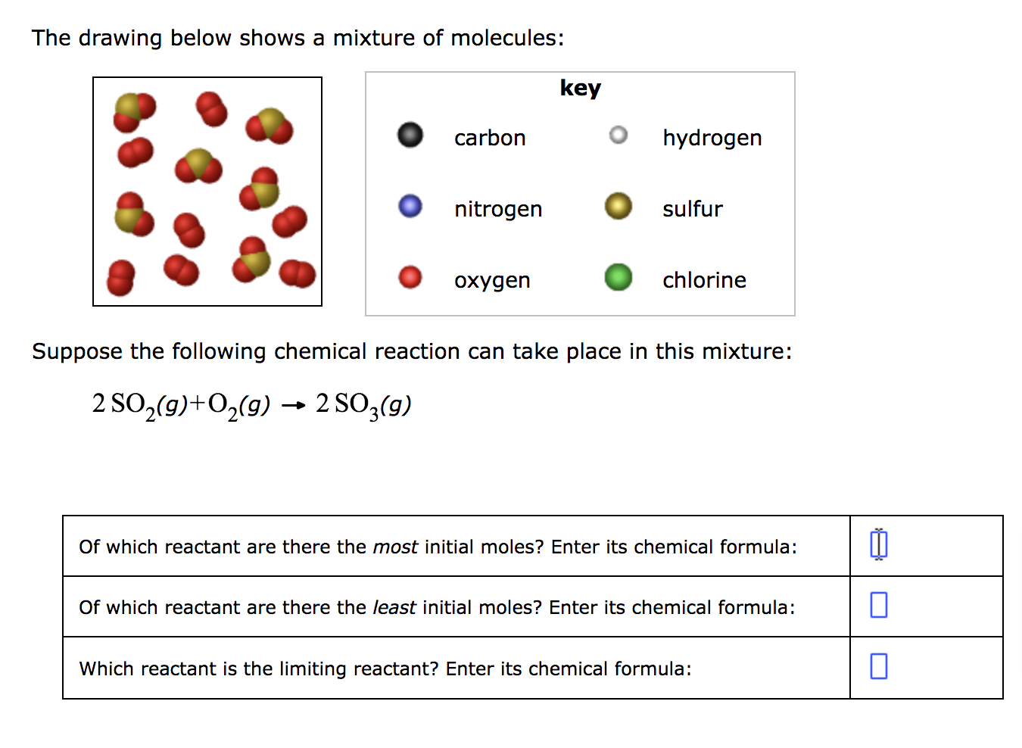1022x748 pixels.
Task: Click the black carbon atom symbol
Action: [409, 134]
